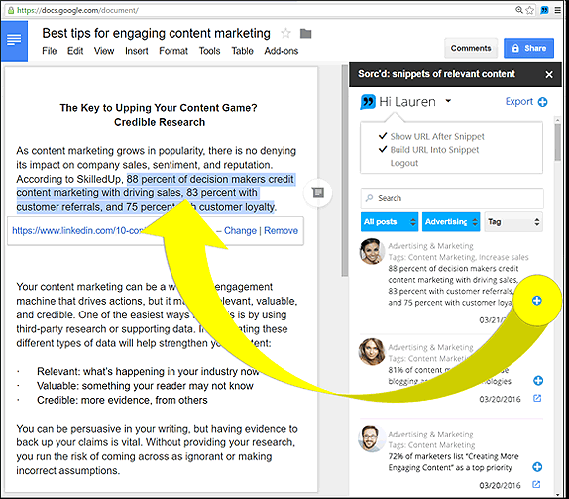Viewport: 569px width, 499px height.
Task: Click avatar of the 88 percent snippet author
Action: pos(372,251)
